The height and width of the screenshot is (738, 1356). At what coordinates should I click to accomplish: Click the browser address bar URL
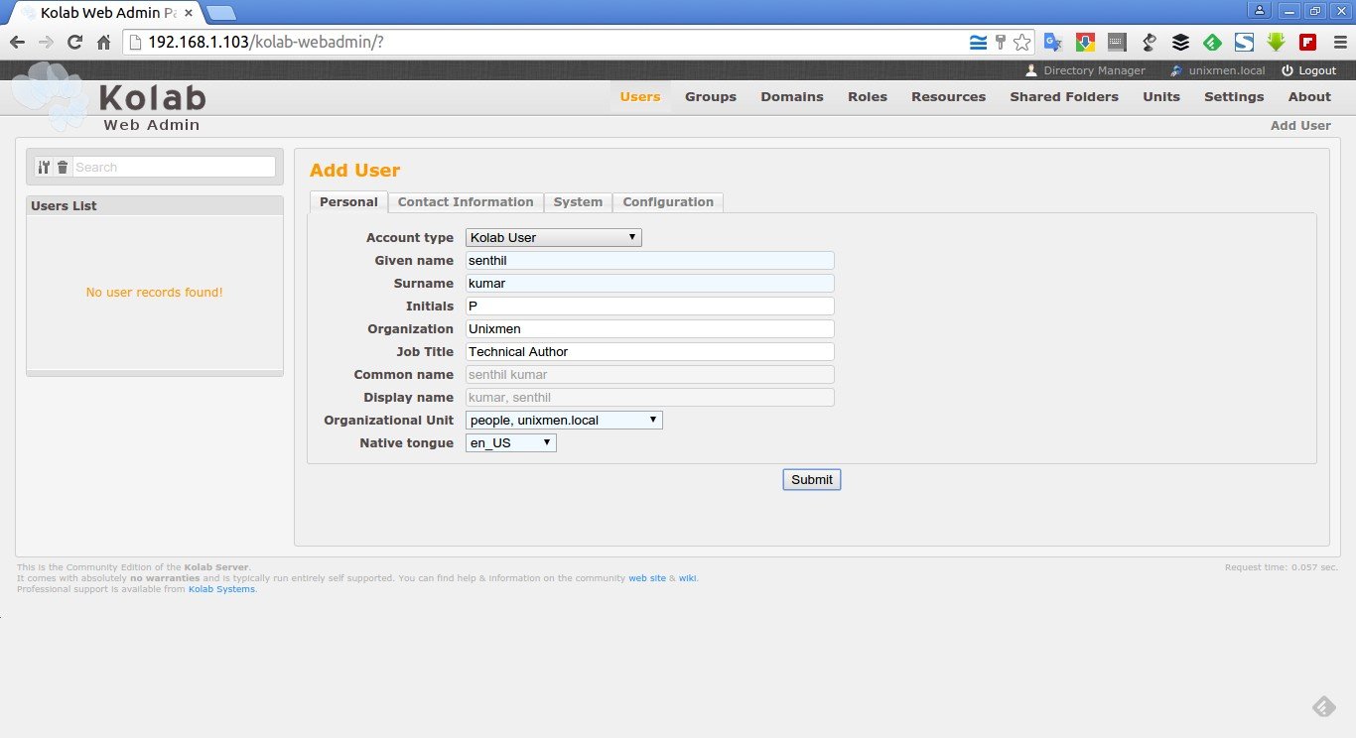pyautogui.click(x=265, y=42)
